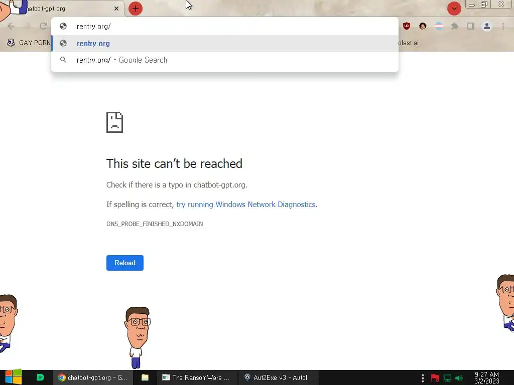Open the green chat app taskbar icon
Screen dimensions: 514x385
coord(40,377)
